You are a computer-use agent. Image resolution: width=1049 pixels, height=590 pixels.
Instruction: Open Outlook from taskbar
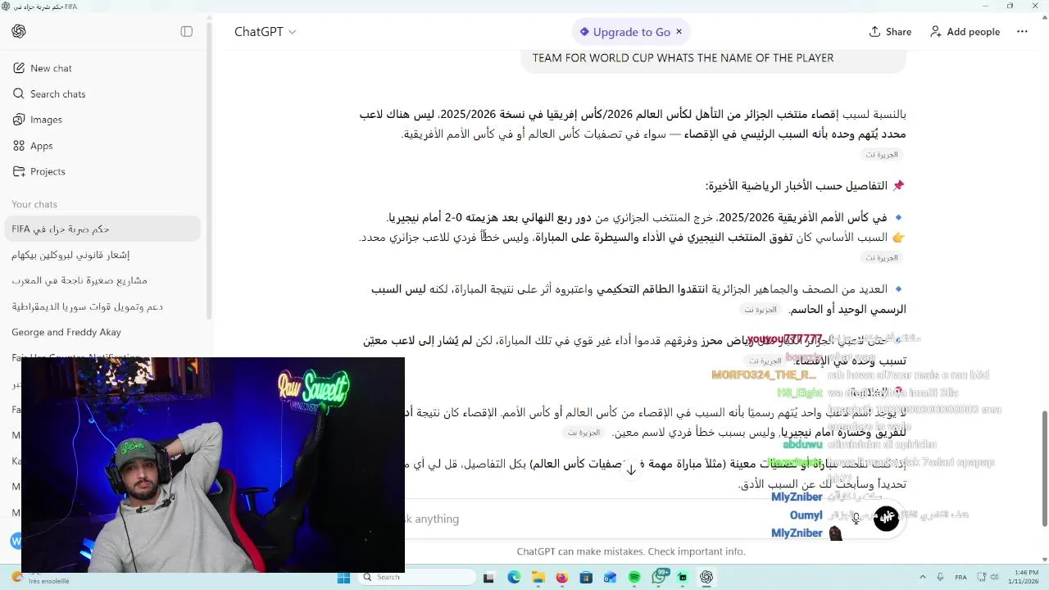610,578
